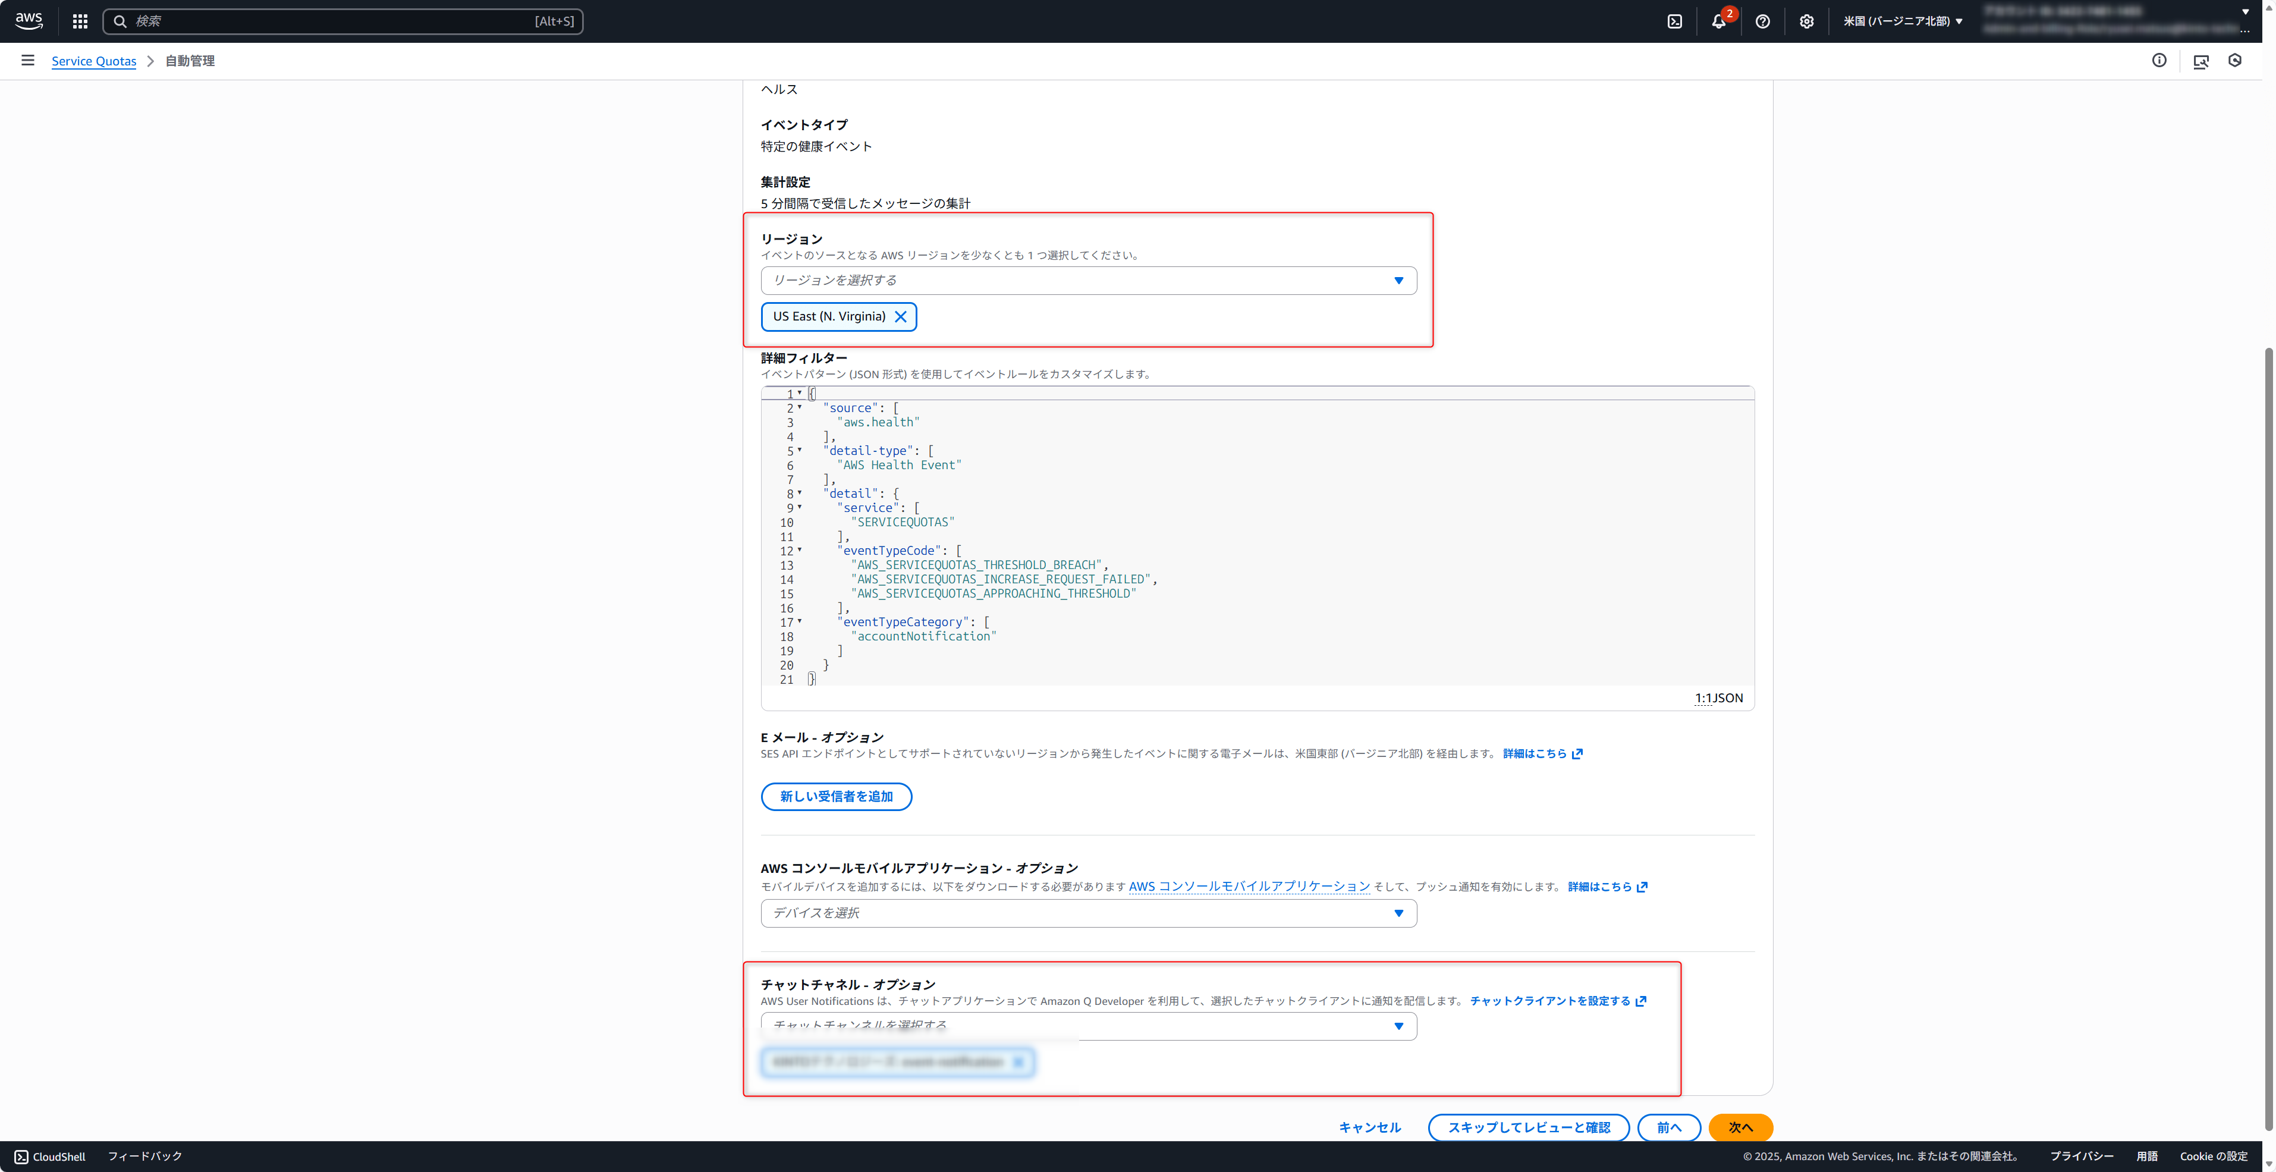Open the 米国 (バージニア北部) region menu
The height and width of the screenshot is (1172, 2276).
[x=1902, y=21]
